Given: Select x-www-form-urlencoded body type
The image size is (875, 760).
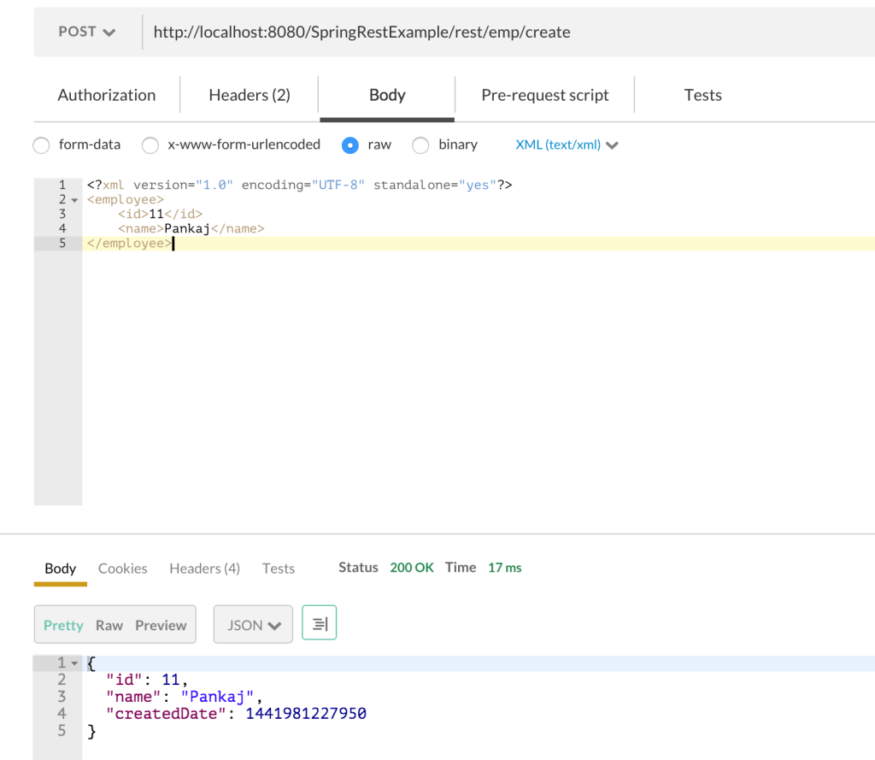Looking at the screenshot, I should (x=150, y=145).
